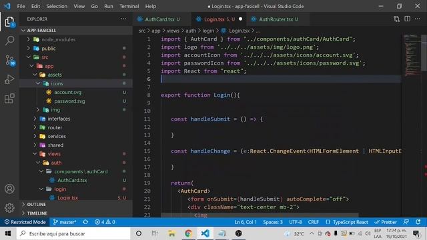Open the Extensions view
The width and height of the screenshot is (427, 240).
pyautogui.click(x=9, y=99)
